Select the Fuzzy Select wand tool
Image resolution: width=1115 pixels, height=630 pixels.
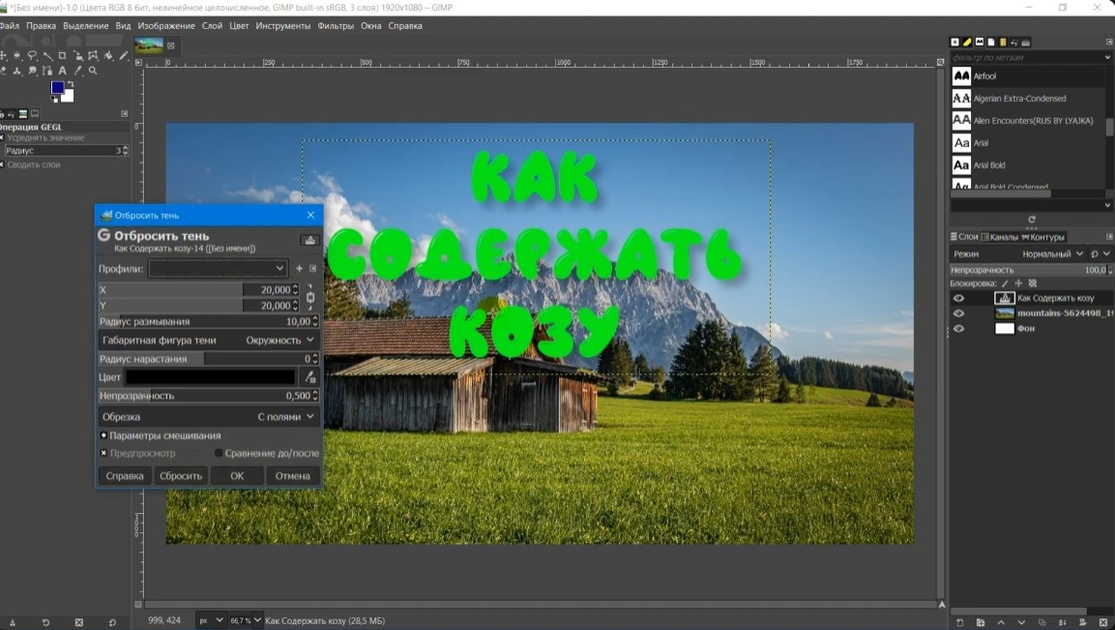[x=47, y=55]
